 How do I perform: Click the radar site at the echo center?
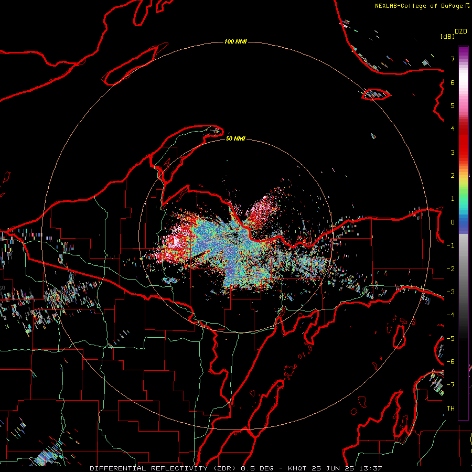tap(234, 235)
